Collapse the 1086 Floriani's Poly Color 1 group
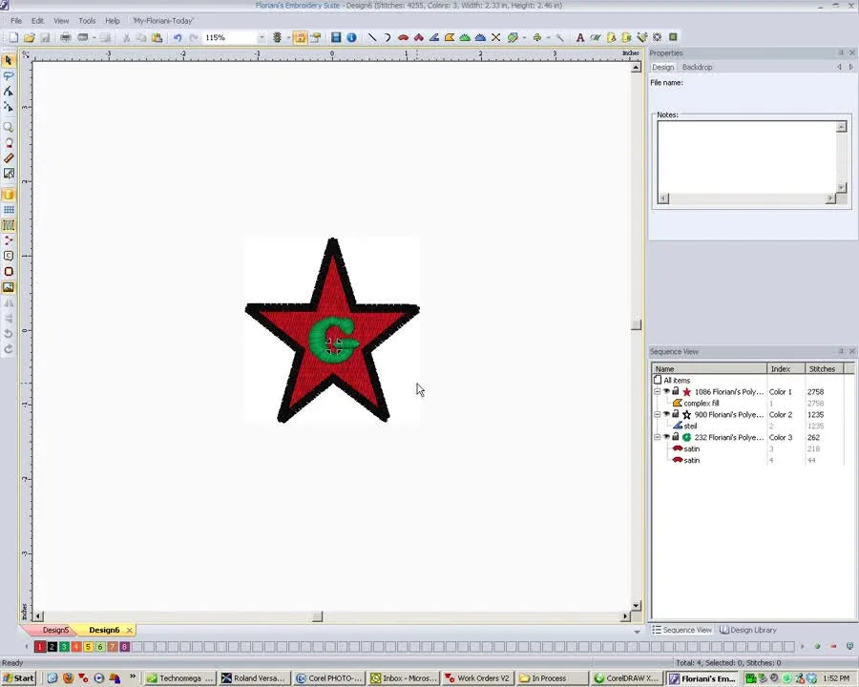The width and height of the screenshot is (859, 687). [657, 392]
